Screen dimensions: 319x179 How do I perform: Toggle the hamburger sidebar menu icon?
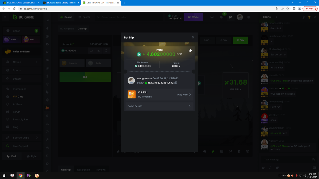tap(5, 17)
